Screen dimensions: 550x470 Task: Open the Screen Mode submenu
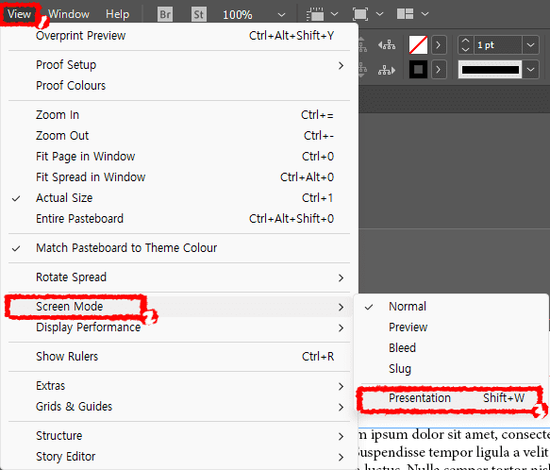tap(179, 307)
